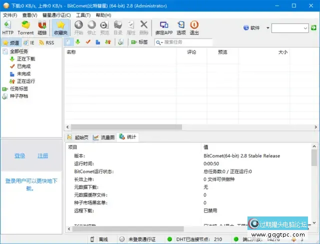Screen dimensions: 320x244
Task: Click the HTTP download toolbar icon
Action: pyautogui.click(x=8, y=27)
